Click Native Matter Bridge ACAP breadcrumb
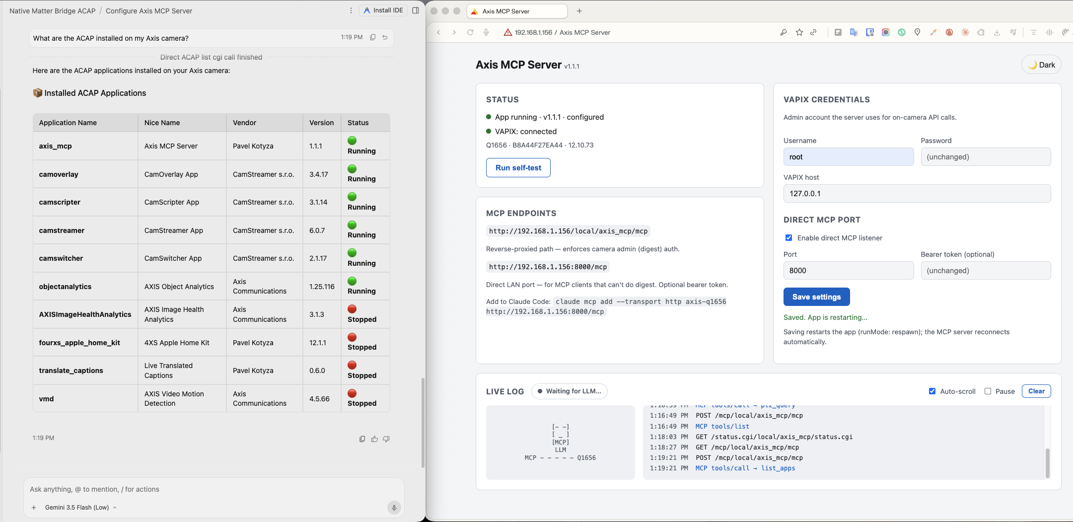The height and width of the screenshot is (522, 1073). click(x=52, y=10)
